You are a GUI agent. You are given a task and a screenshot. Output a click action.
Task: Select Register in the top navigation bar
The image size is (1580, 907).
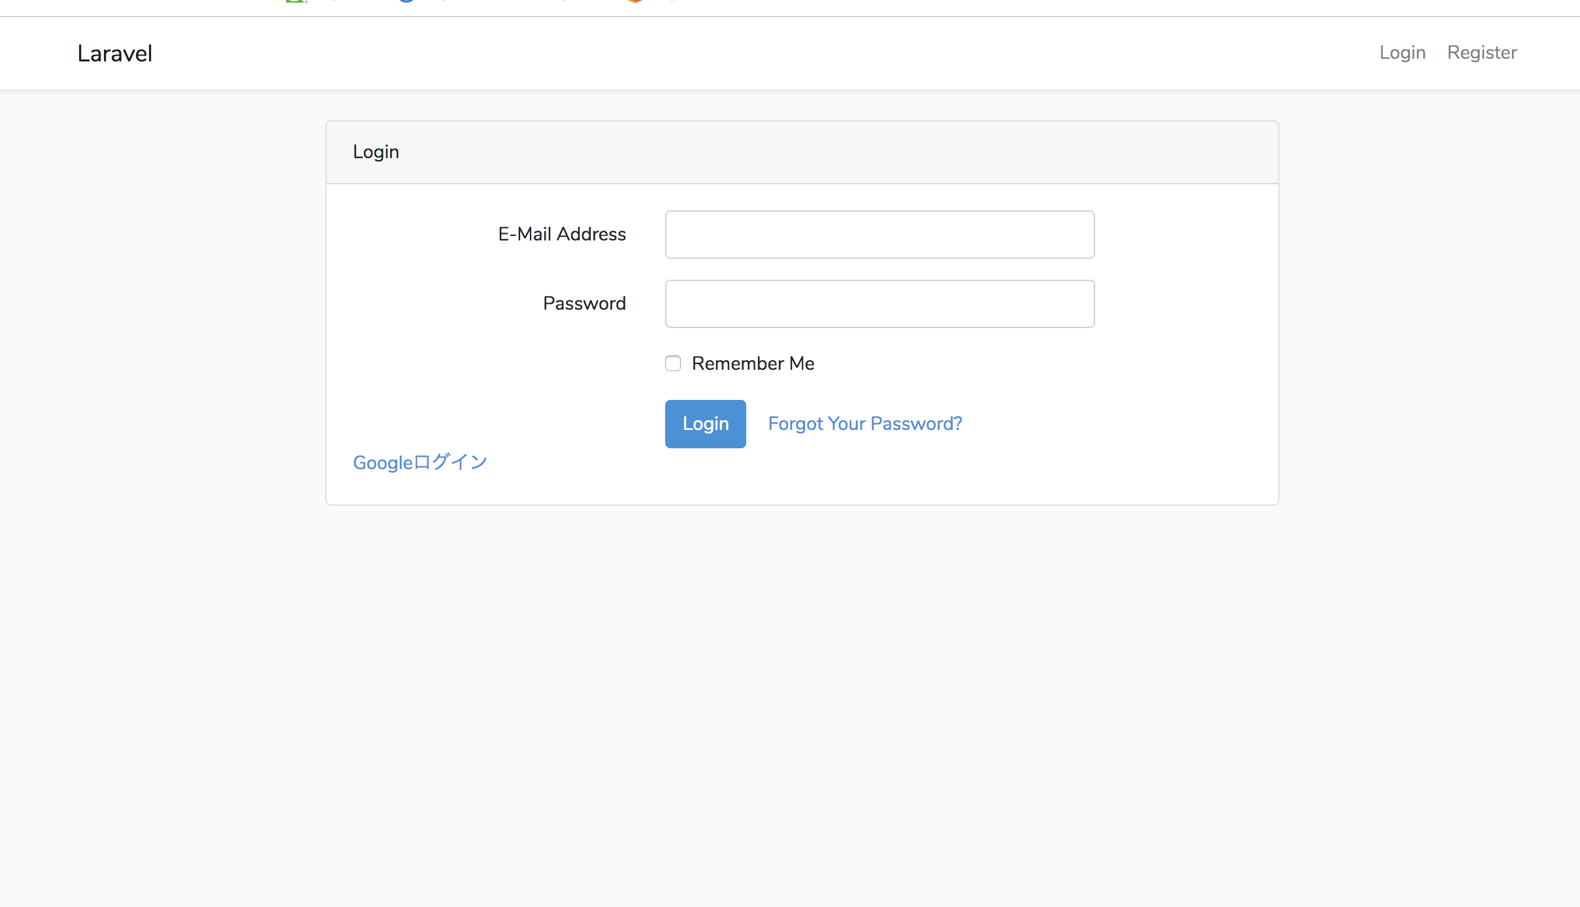click(x=1481, y=52)
